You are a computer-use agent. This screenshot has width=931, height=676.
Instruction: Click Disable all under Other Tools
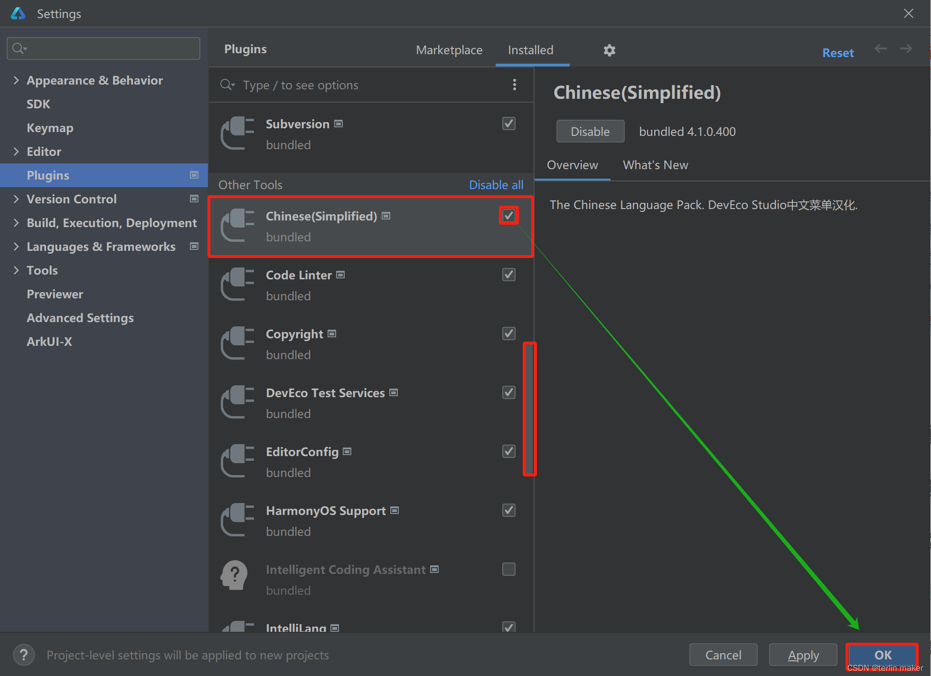[495, 184]
